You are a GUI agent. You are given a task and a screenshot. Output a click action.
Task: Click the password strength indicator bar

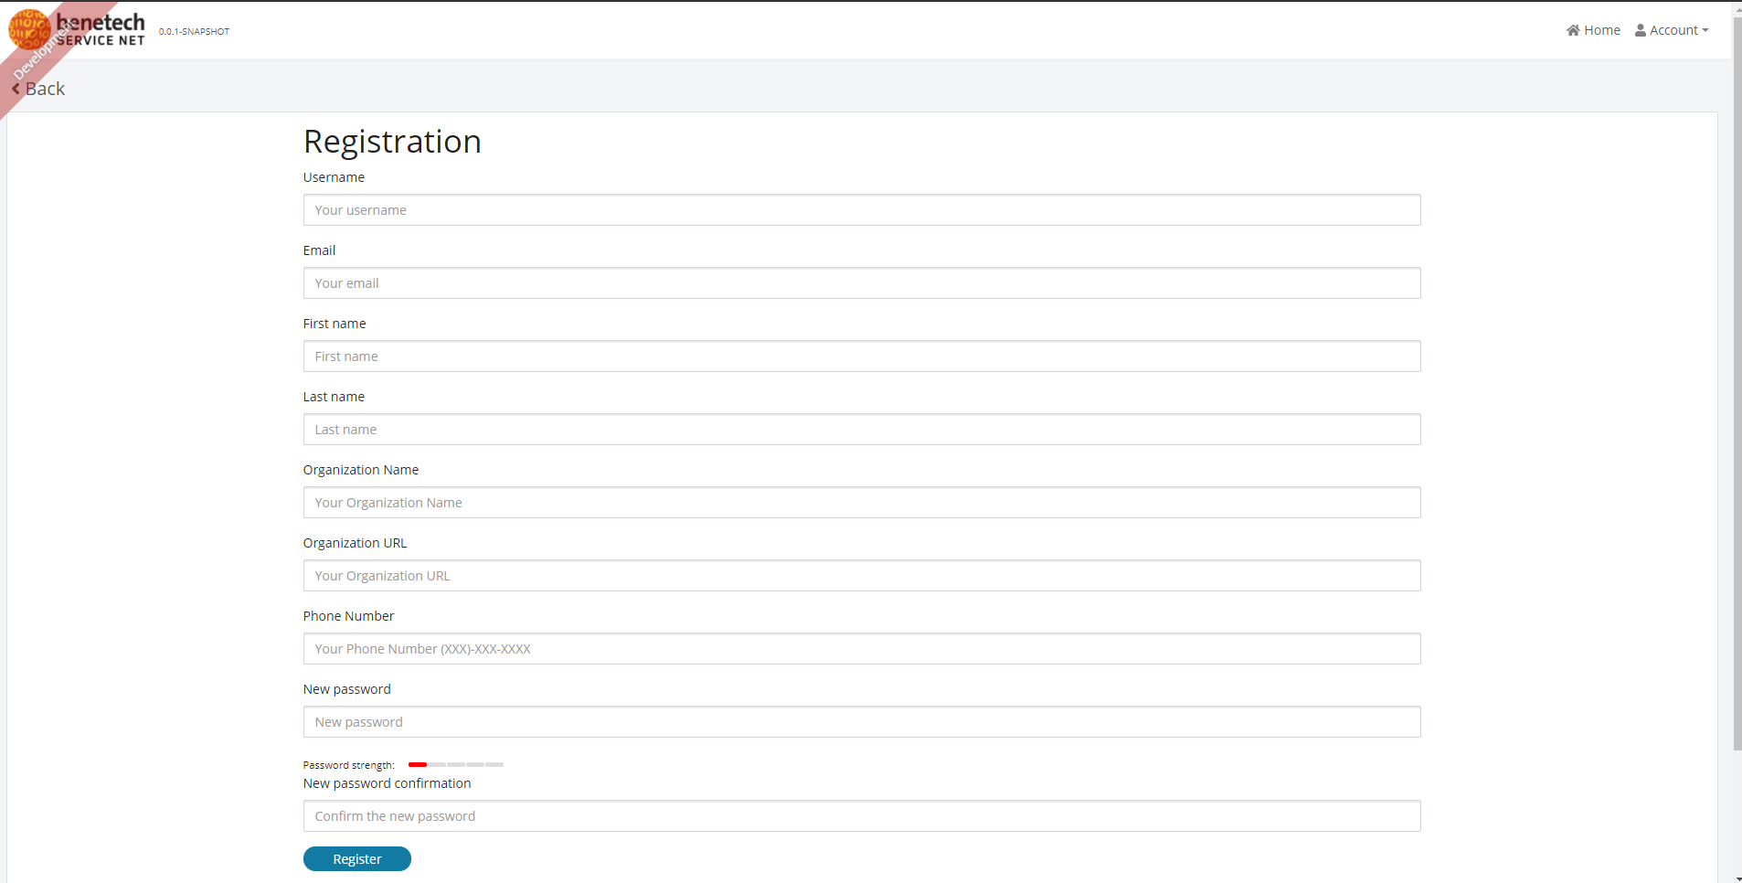coord(455,764)
